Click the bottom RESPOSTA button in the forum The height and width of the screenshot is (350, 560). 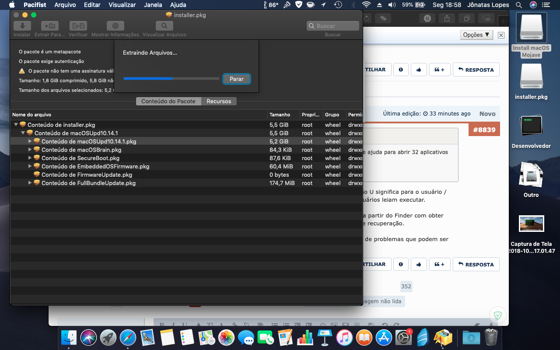point(476,264)
